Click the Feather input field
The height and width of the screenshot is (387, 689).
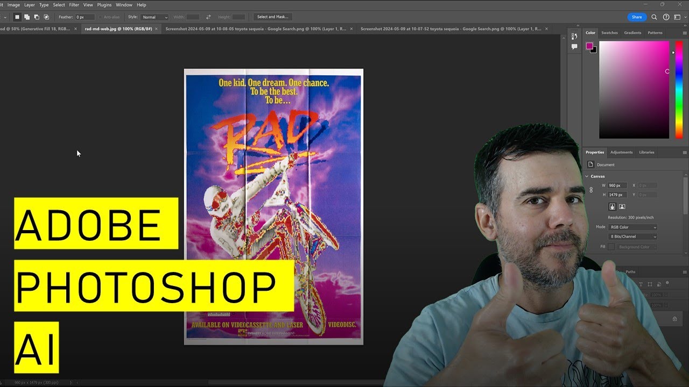tap(85, 17)
